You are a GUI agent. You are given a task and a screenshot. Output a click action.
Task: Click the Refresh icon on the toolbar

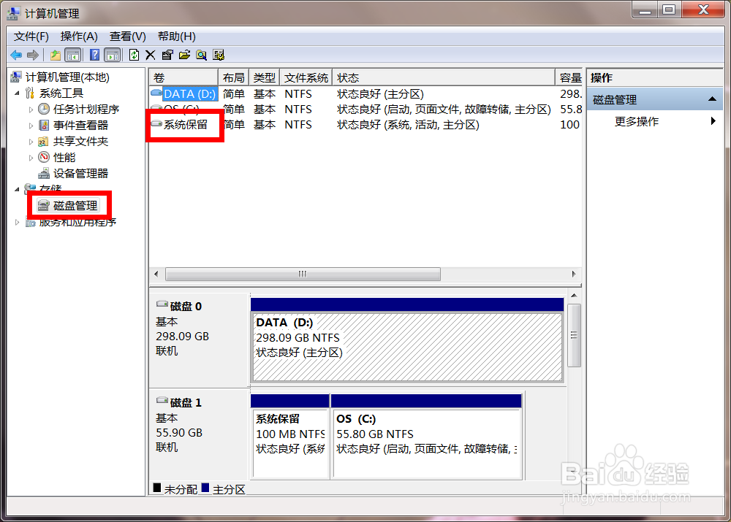pyautogui.click(x=135, y=55)
